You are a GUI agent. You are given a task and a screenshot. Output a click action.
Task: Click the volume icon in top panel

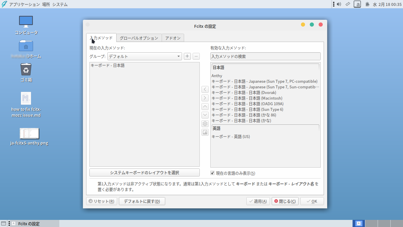tap(338, 4)
